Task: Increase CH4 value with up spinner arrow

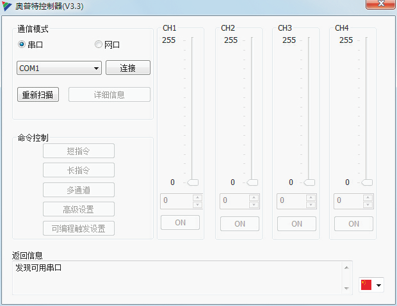Action: (x=368, y=197)
